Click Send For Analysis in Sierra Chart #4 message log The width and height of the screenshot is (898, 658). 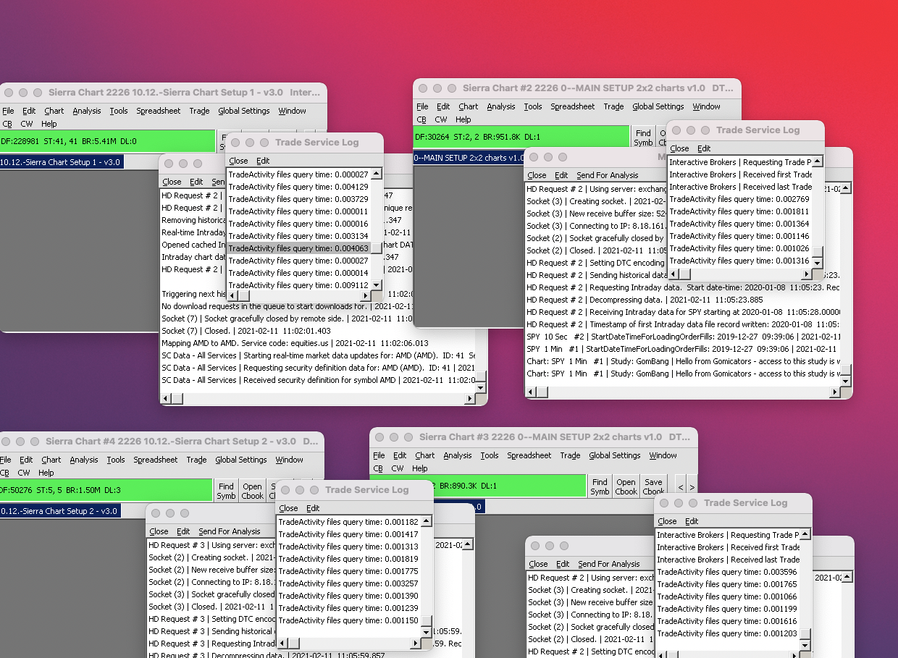(230, 531)
